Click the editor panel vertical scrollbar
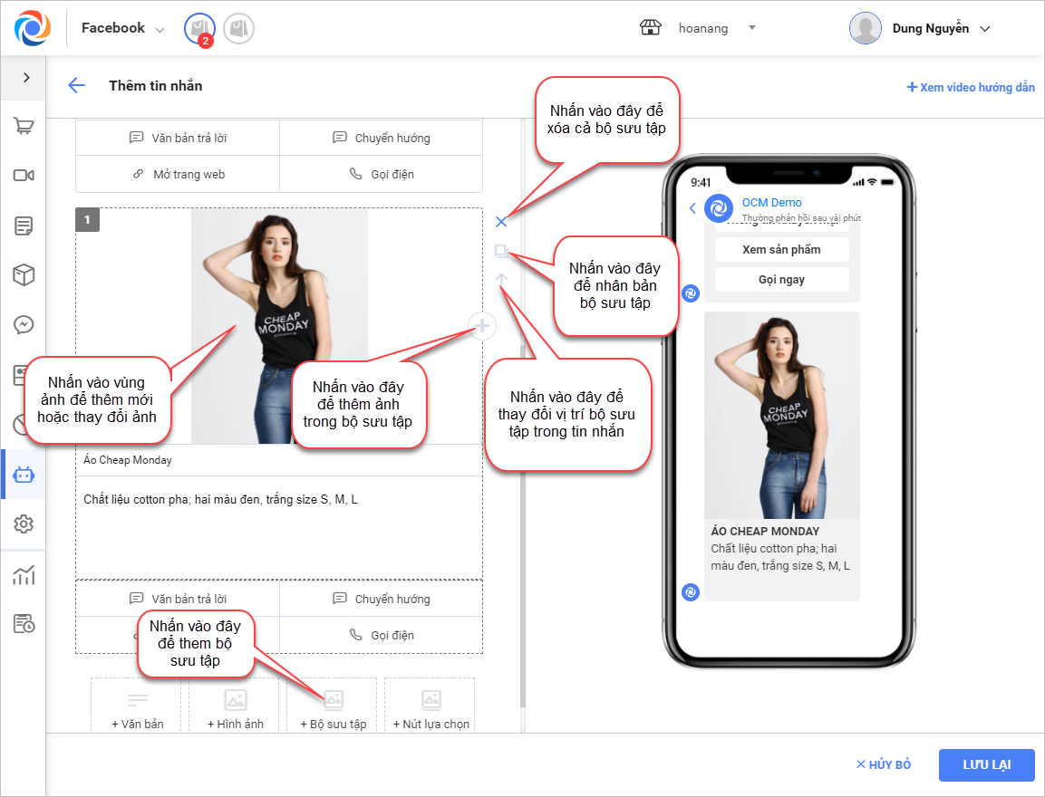1045x797 pixels. pos(522,526)
